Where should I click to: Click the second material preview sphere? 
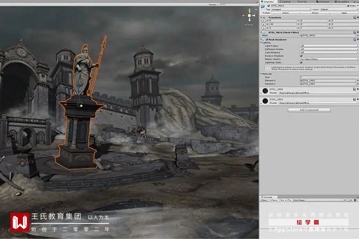[265, 101]
